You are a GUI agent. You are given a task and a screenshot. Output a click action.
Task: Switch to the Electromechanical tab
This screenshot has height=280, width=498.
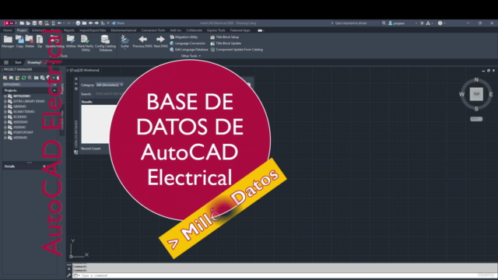coord(123,30)
